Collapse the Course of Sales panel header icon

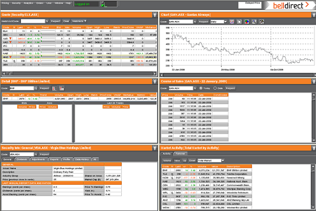(x=314, y=81)
